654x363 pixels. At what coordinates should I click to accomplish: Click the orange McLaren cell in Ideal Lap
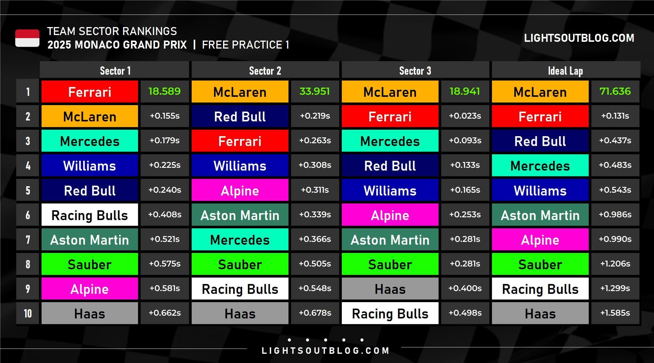[x=540, y=92]
